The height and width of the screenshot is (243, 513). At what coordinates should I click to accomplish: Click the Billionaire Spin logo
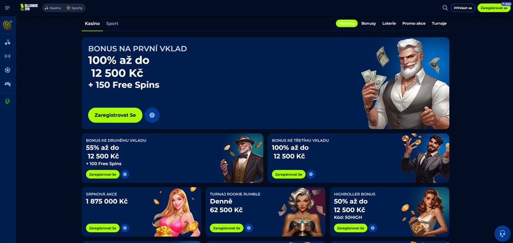[29, 8]
